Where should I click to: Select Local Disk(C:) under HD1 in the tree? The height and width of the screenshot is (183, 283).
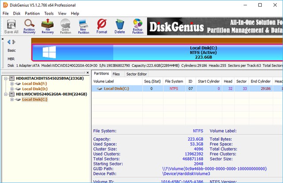coord(34,99)
